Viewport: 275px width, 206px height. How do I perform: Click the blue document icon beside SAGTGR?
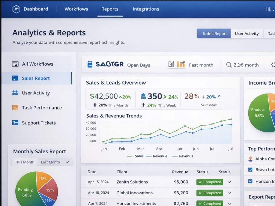click(90, 64)
